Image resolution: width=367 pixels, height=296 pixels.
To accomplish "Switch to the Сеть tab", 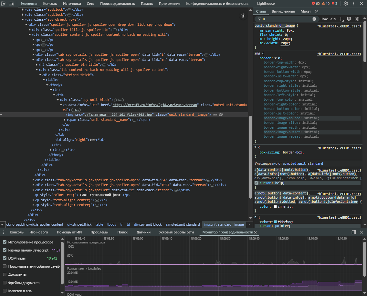I will [x=90, y=4].
